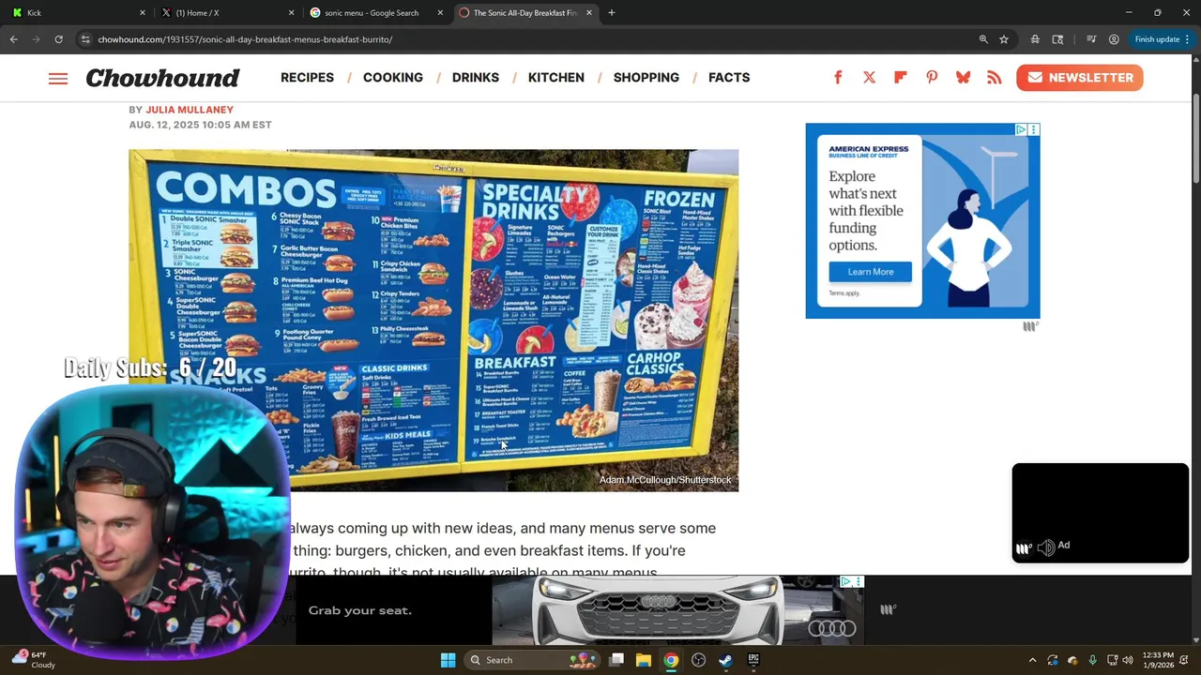Open the Chowhound Pinterest icon

[932, 78]
